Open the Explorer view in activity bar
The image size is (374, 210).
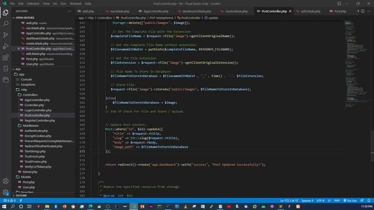(5, 12)
